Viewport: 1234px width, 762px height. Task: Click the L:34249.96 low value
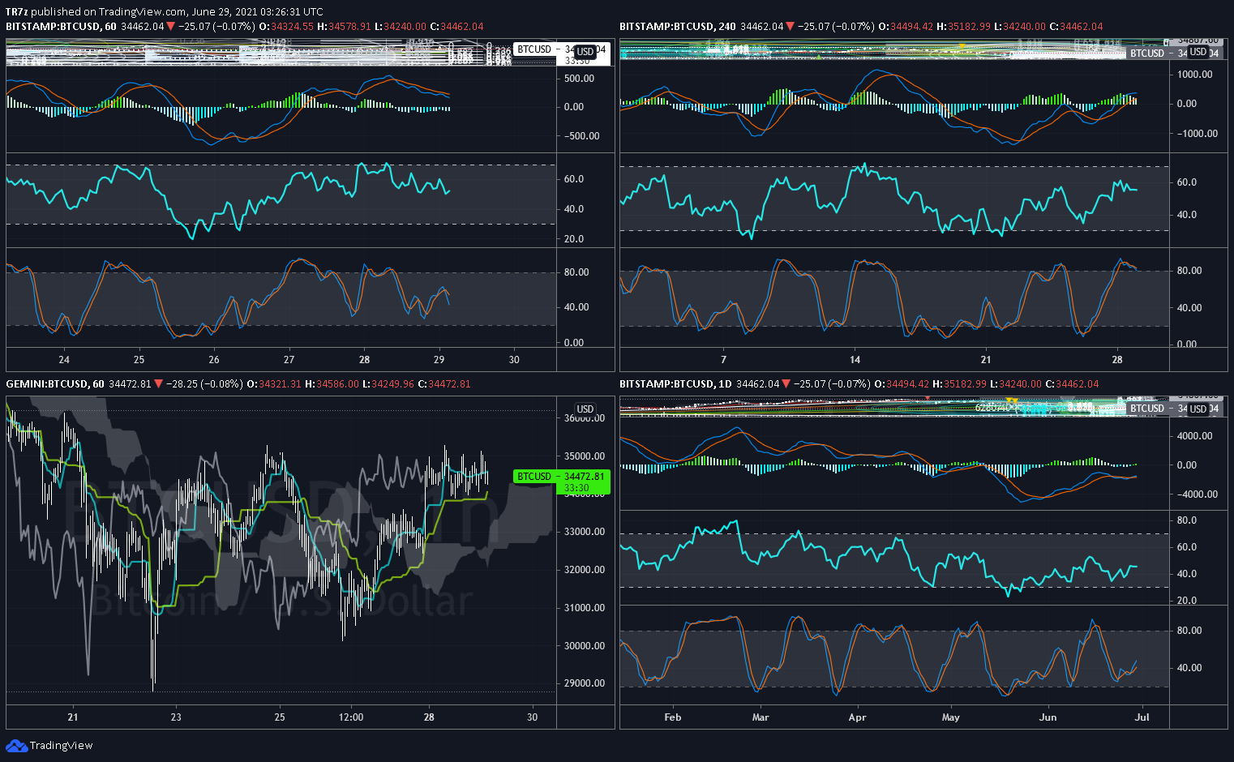tap(388, 383)
